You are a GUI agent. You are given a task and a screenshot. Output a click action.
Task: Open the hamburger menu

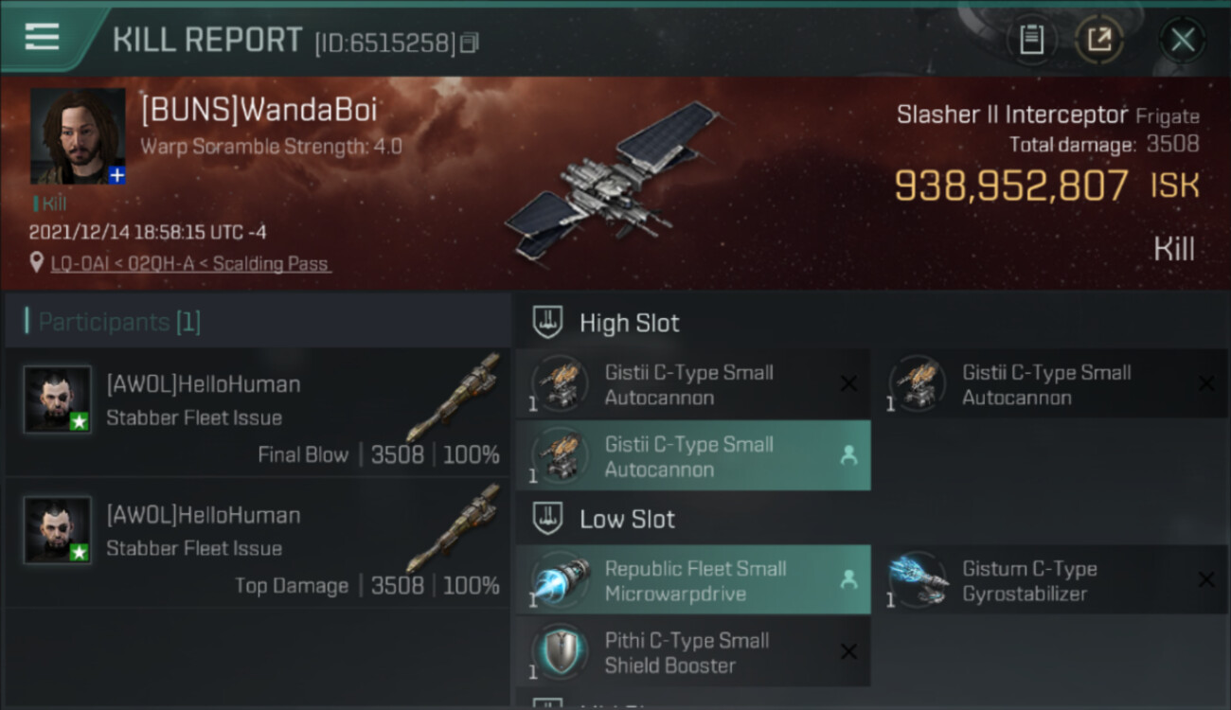(x=42, y=37)
